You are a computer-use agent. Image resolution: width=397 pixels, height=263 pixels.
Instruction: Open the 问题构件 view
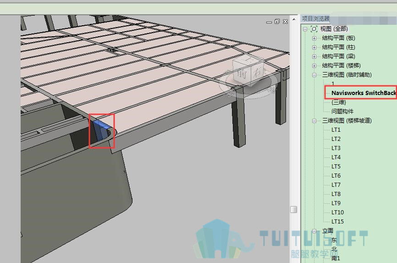coord(342,112)
